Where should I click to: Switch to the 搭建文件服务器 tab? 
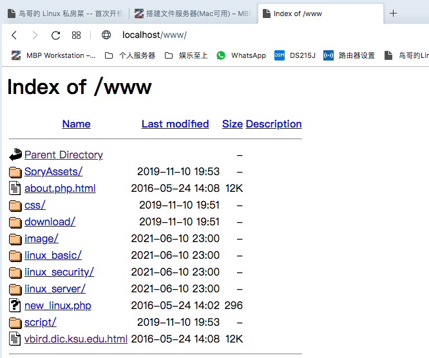pos(193,14)
